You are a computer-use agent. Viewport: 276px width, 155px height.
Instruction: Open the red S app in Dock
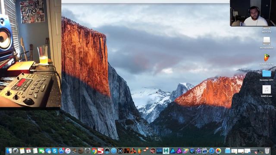click(x=100, y=151)
